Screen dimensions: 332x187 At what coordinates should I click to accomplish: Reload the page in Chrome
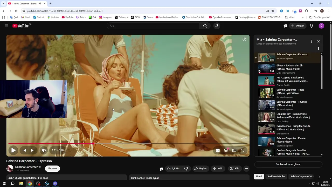(16, 11)
